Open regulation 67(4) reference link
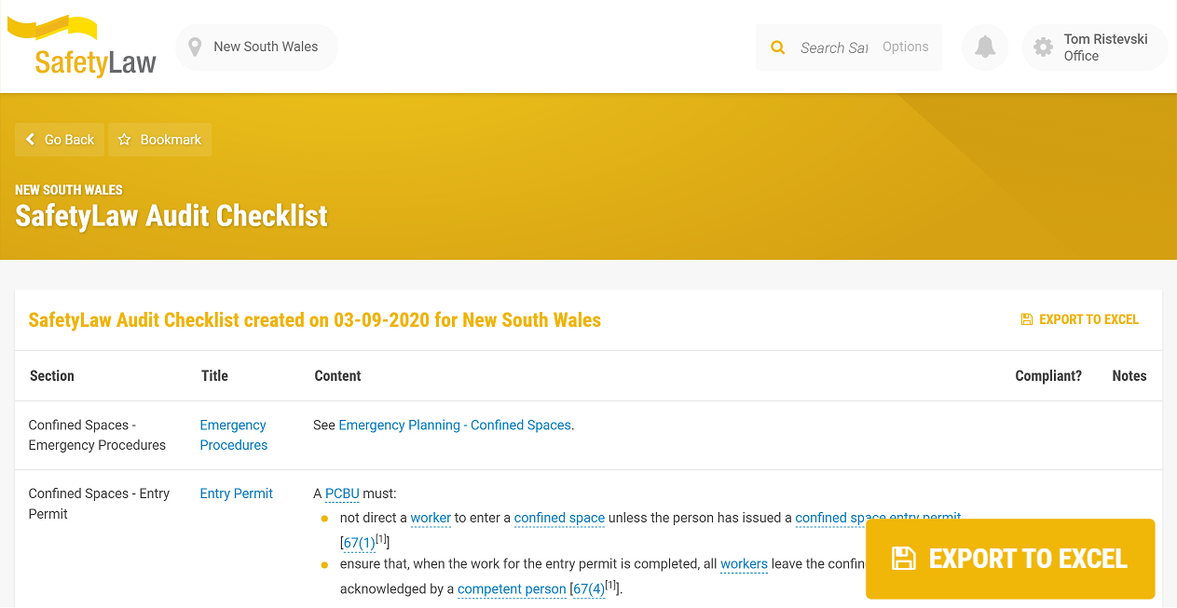 click(589, 588)
